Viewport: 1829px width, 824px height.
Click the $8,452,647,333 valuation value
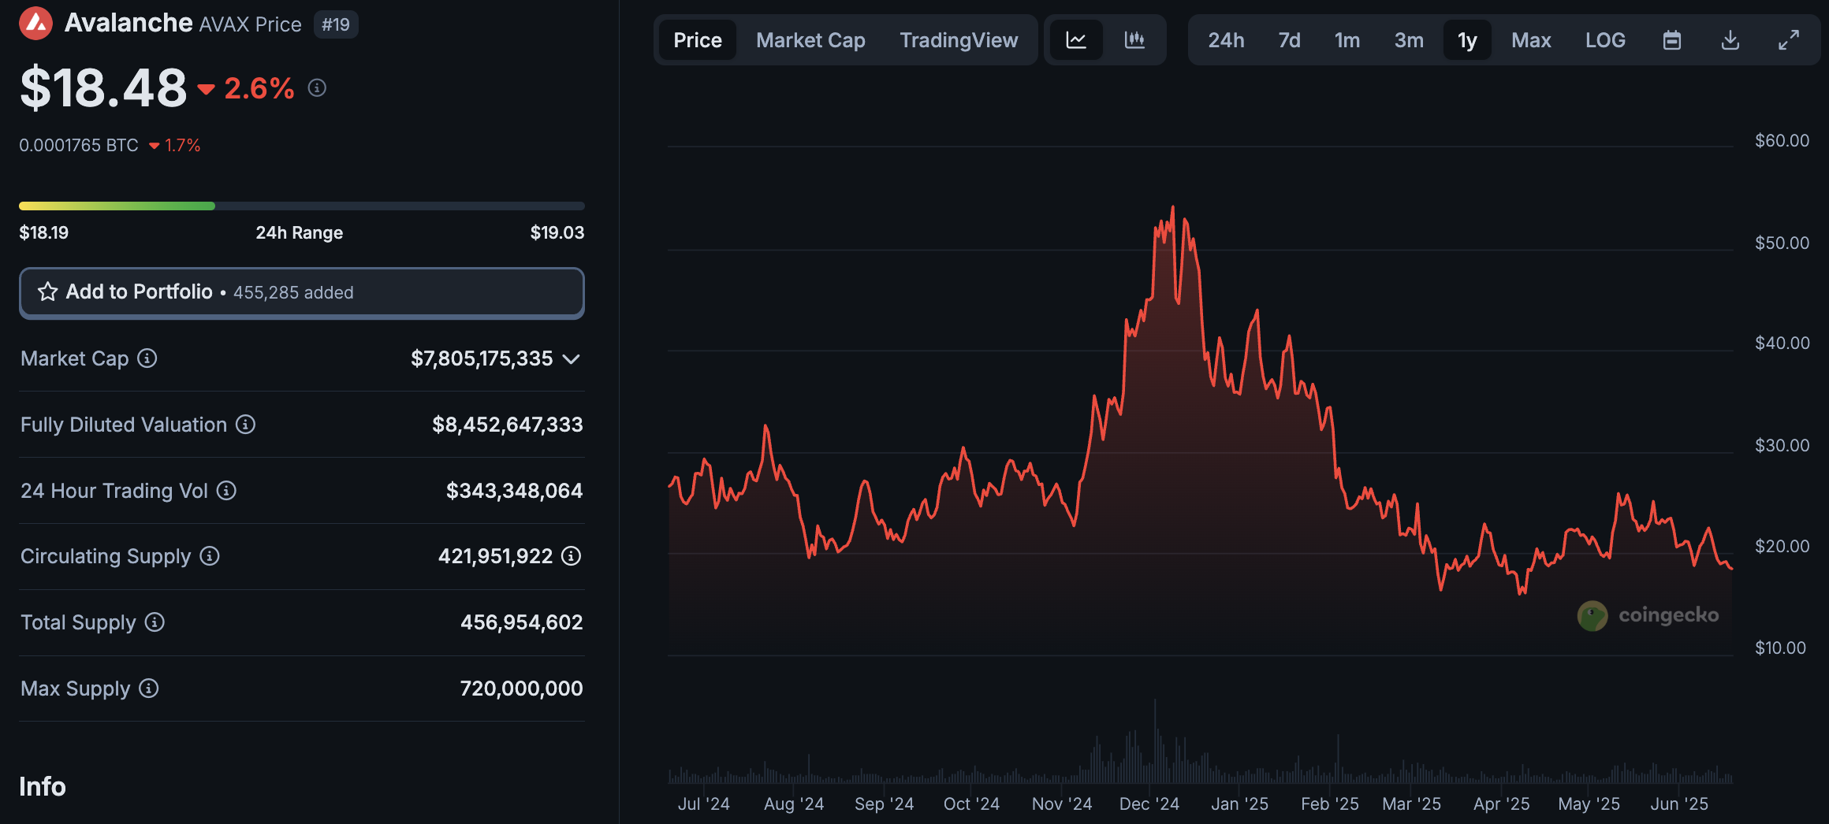coord(508,425)
